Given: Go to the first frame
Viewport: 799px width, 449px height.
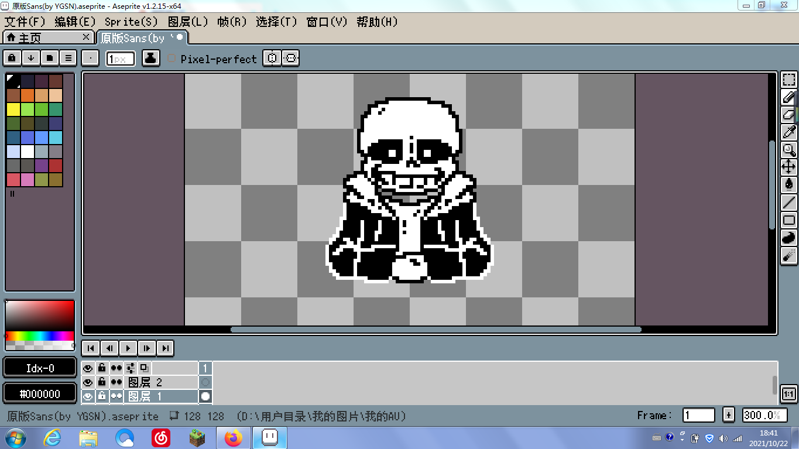Looking at the screenshot, I should (x=91, y=348).
